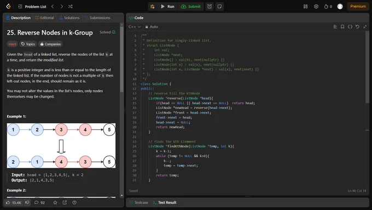Screen dimensions: 372x210
Task: Place cursor on line 24 findKthNode
Action: click(x=191, y=146)
